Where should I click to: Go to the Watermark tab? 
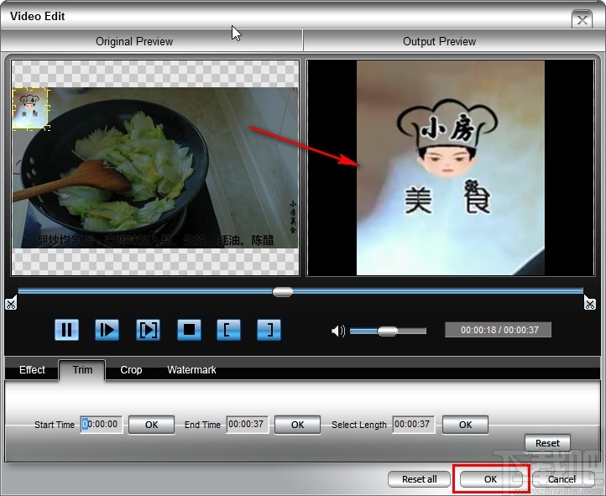(x=191, y=370)
